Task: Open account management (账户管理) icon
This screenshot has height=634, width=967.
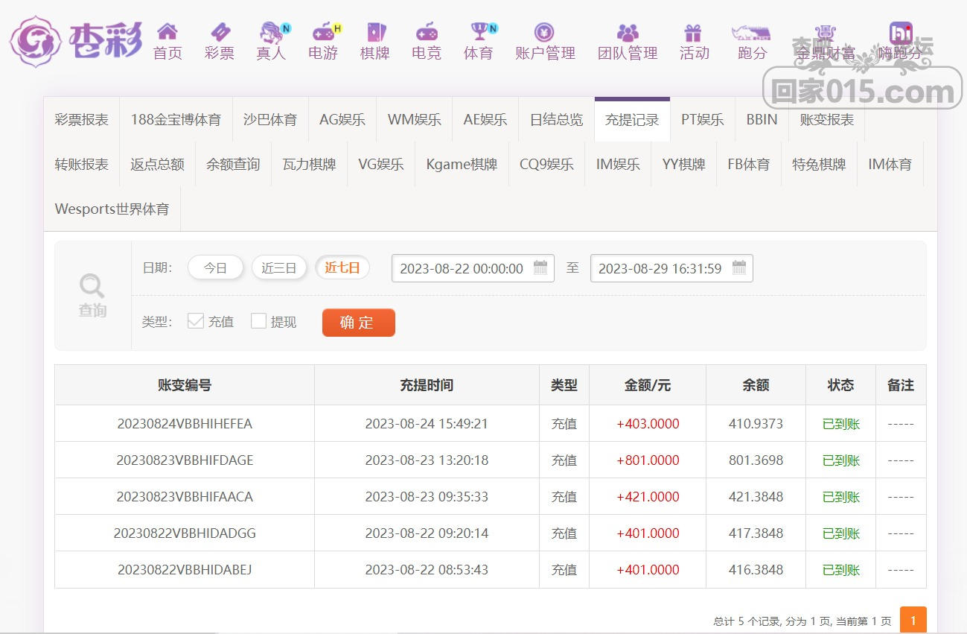Action: point(545,32)
